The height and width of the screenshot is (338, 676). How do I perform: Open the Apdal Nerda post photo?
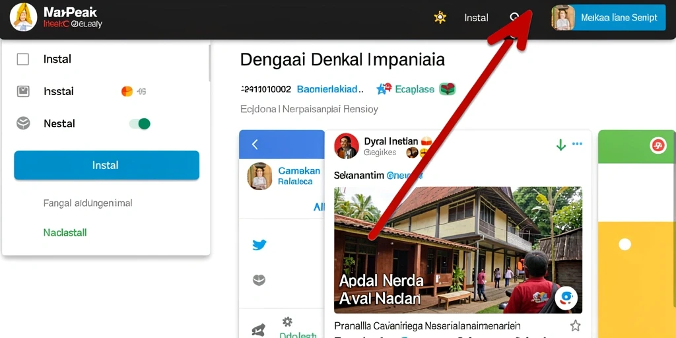[458, 250]
